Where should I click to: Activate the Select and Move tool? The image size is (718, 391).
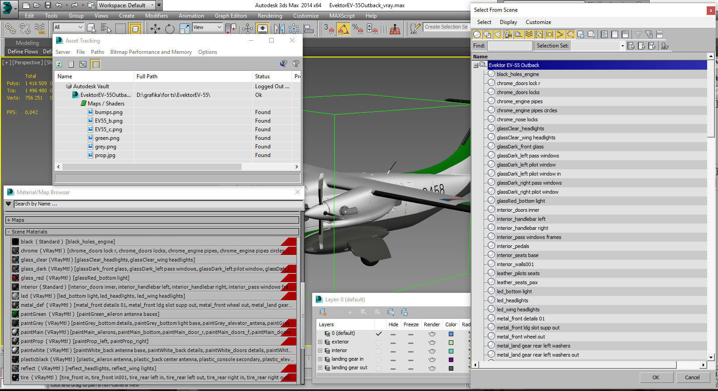pos(155,29)
